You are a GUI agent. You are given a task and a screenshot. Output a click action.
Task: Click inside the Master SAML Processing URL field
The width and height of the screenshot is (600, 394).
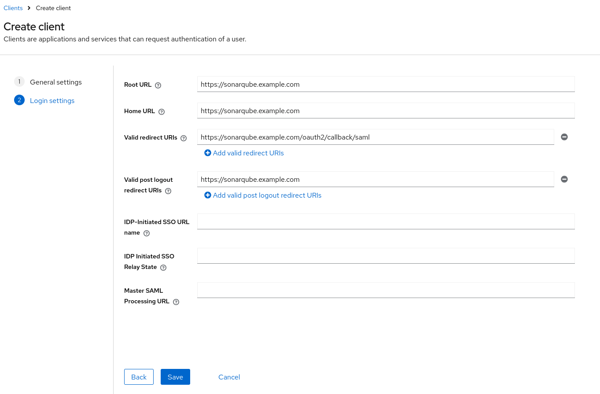[x=386, y=290]
